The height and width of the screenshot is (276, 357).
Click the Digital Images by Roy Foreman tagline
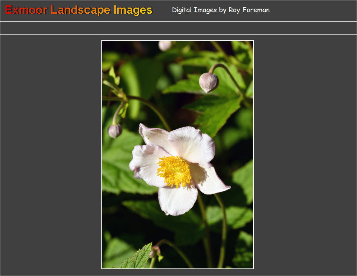pyautogui.click(x=220, y=10)
